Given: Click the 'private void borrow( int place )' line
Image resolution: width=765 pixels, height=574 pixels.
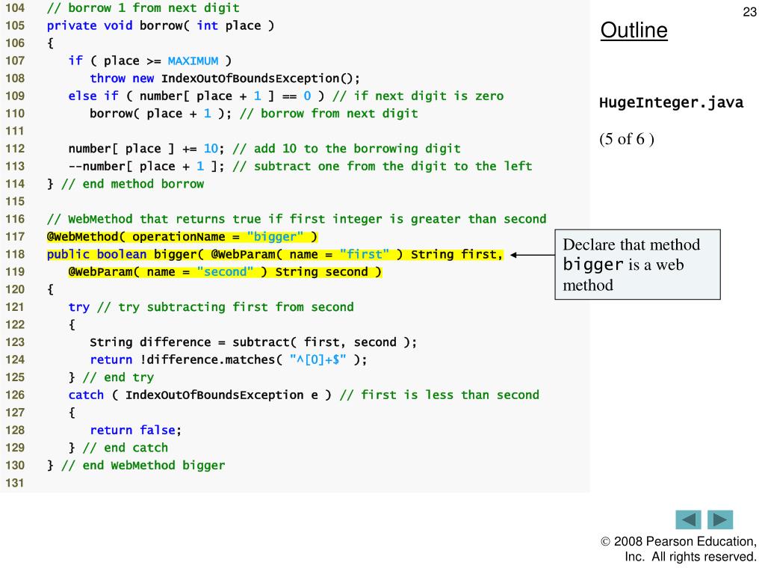Looking at the screenshot, I should point(161,26).
